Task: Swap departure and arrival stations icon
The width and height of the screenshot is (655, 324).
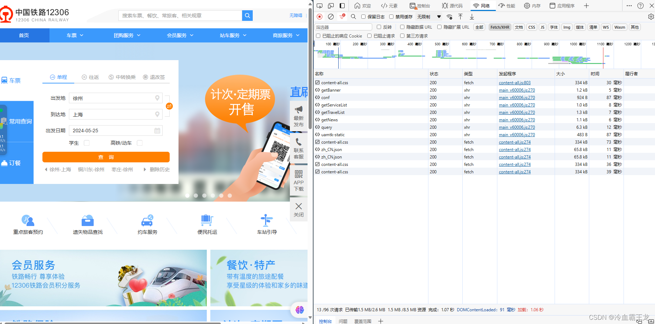Action: point(169,106)
